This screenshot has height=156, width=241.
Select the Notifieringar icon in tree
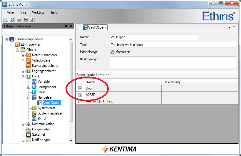pyautogui.click(x=29, y=140)
